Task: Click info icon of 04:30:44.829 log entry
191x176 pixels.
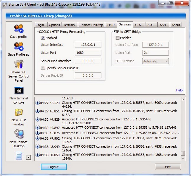Action: 38,119
